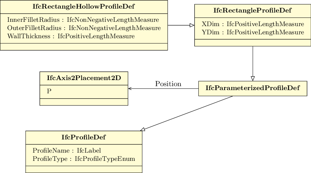The image size is (311, 173).
Task: Select the InnerFilletRadius attribute line
Action: (83, 19)
